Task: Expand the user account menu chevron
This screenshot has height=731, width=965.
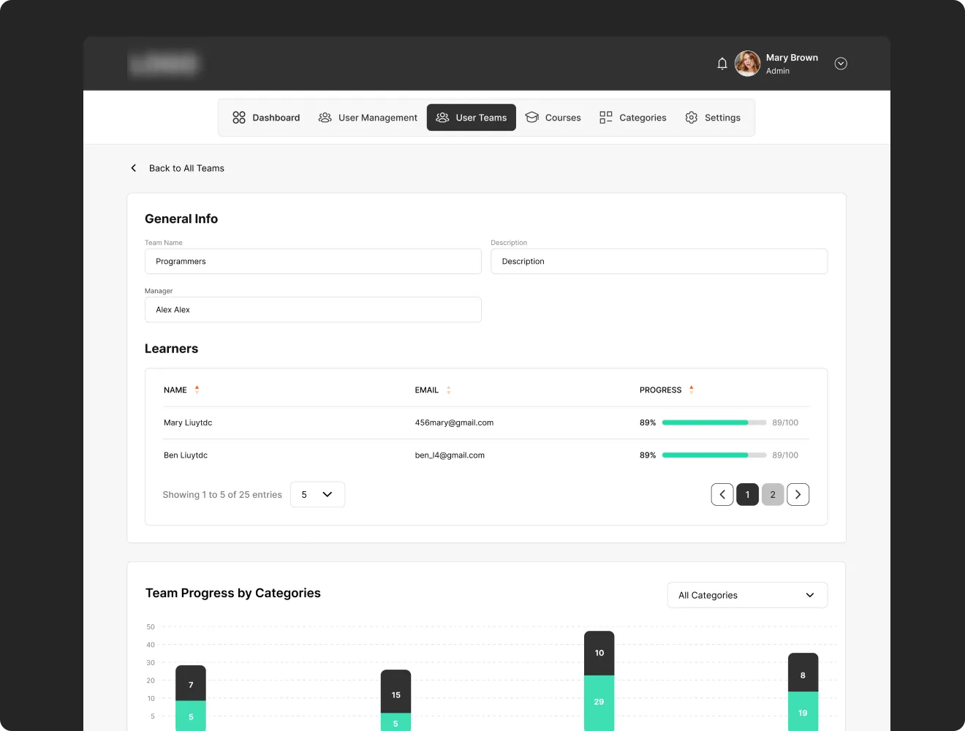Action: pos(841,64)
